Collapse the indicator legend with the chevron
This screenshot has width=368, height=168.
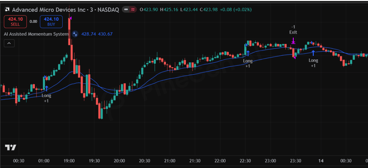click(x=9, y=44)
